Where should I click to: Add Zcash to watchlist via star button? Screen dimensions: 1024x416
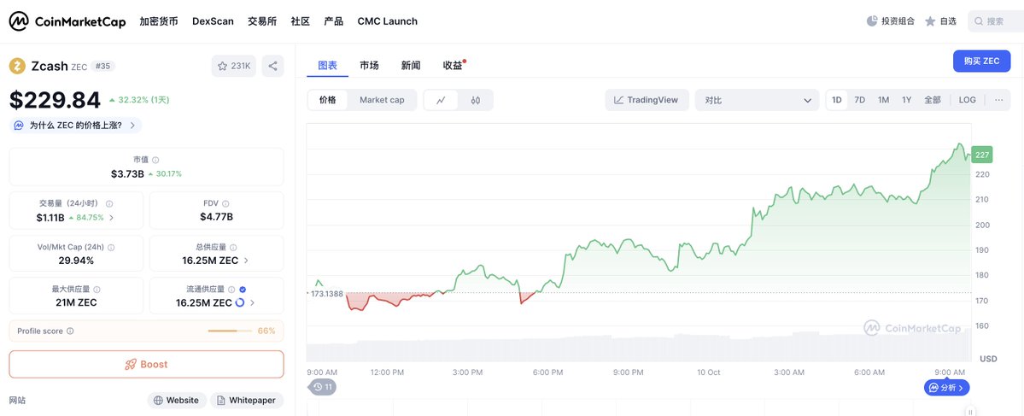[x=234, y=66]
